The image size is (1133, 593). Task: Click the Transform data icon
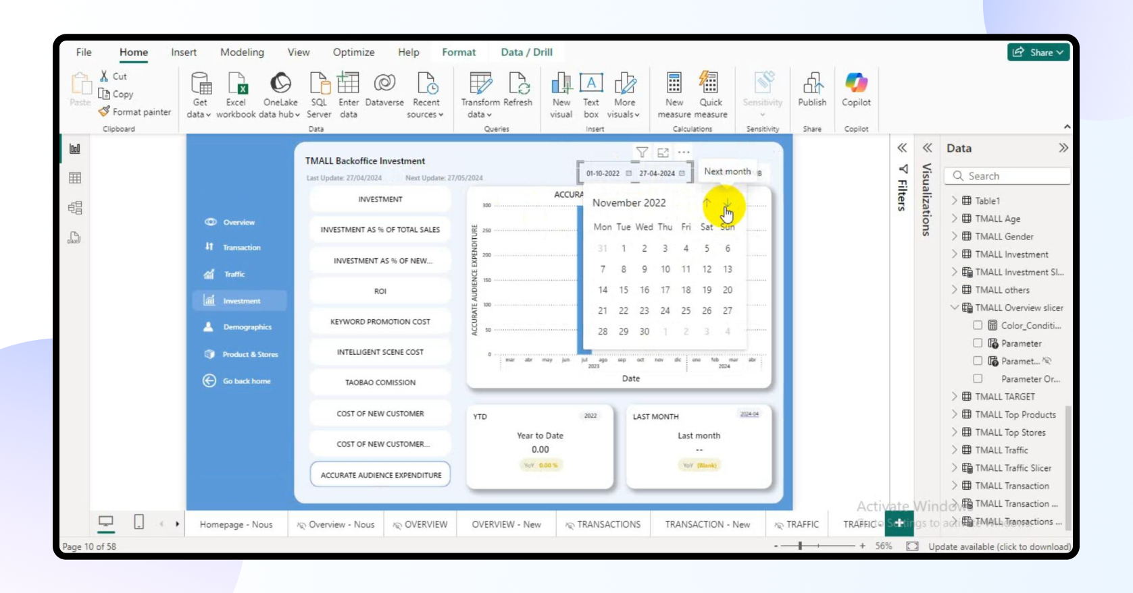(480, 83)
